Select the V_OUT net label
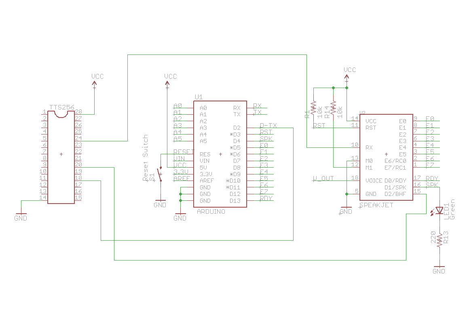This screenshot has height=311, width=467. click(x=323, y=179)
